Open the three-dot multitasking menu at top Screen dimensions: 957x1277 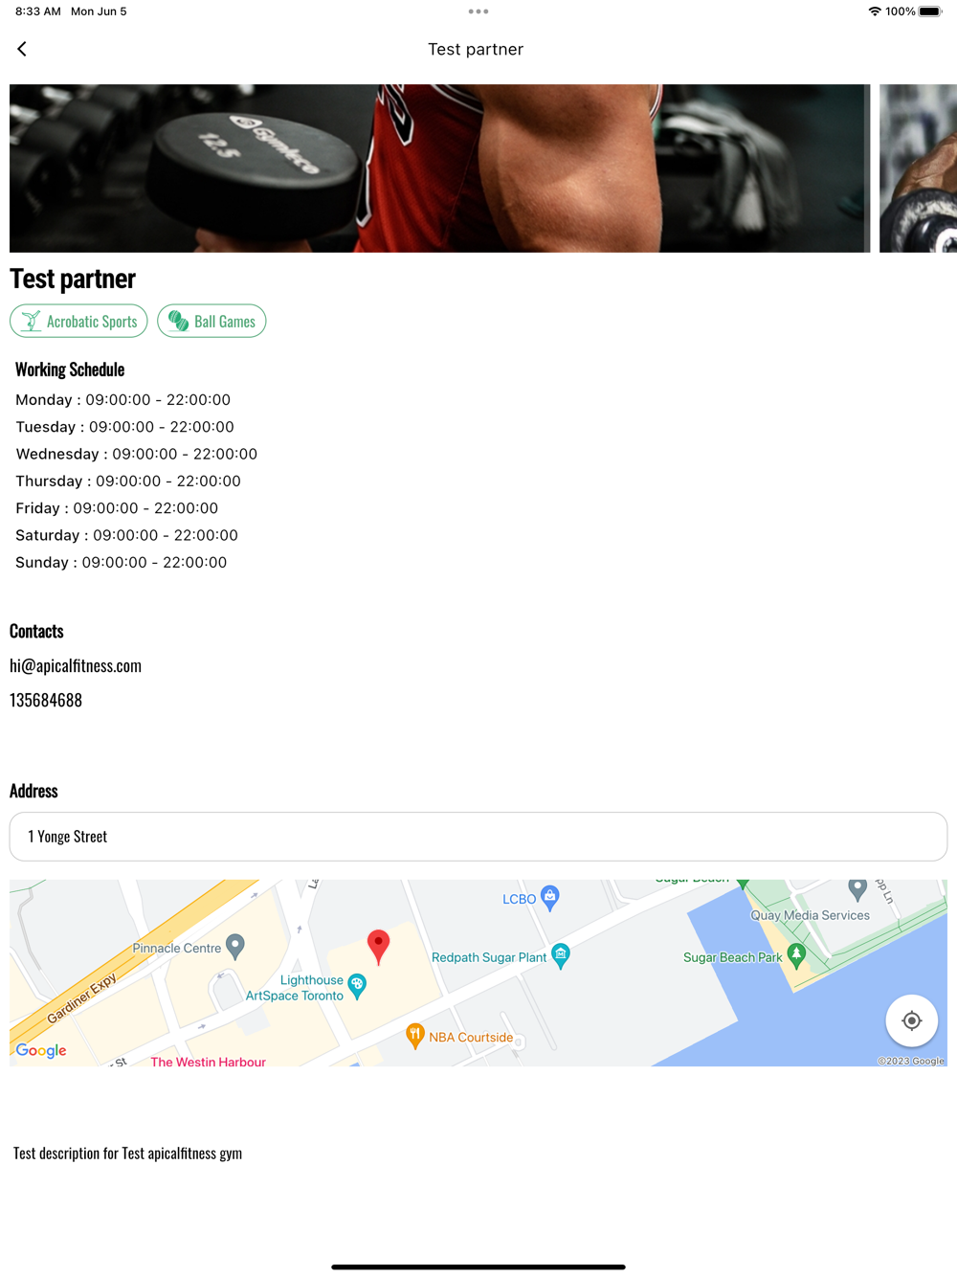pyautogui.click(x=478, y=11)
